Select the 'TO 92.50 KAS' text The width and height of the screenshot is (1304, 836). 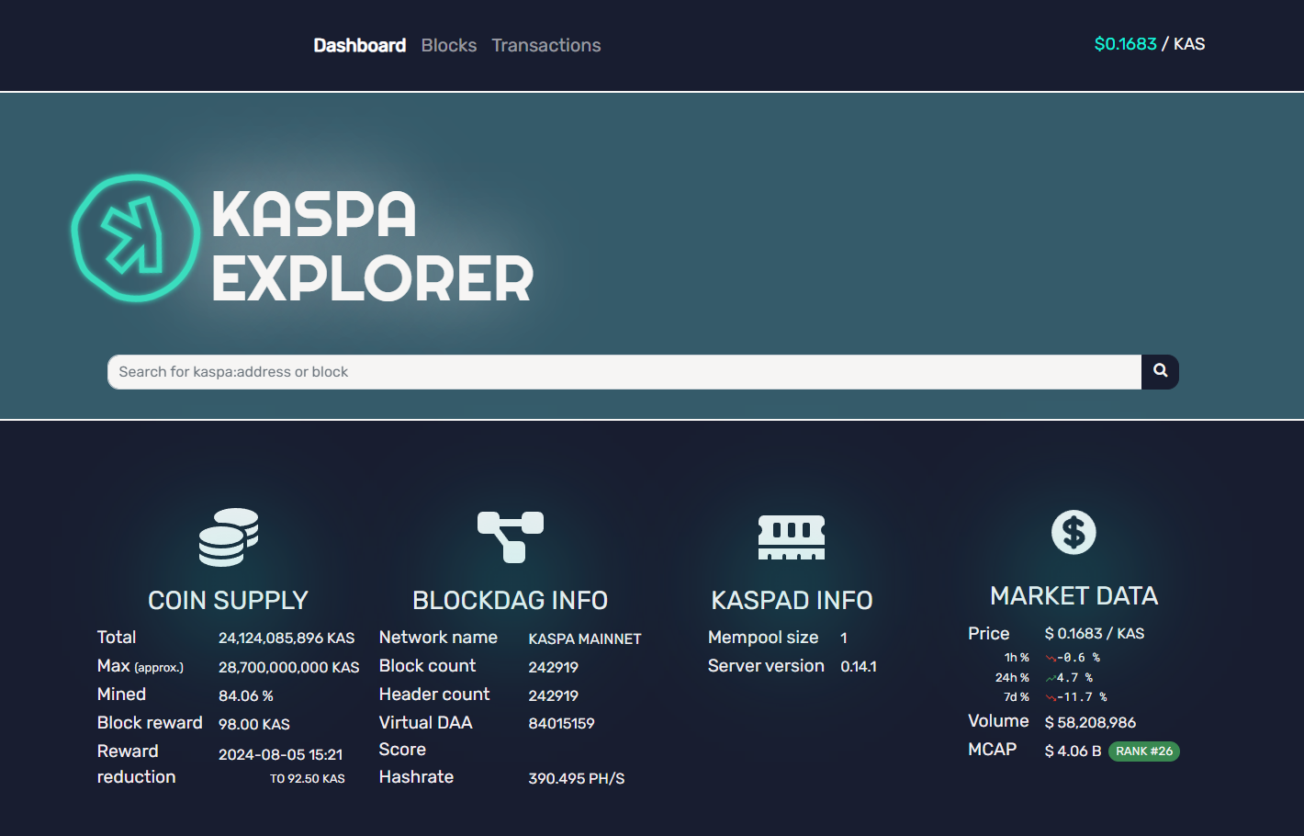pyautogui.click(x=308, y=779)
